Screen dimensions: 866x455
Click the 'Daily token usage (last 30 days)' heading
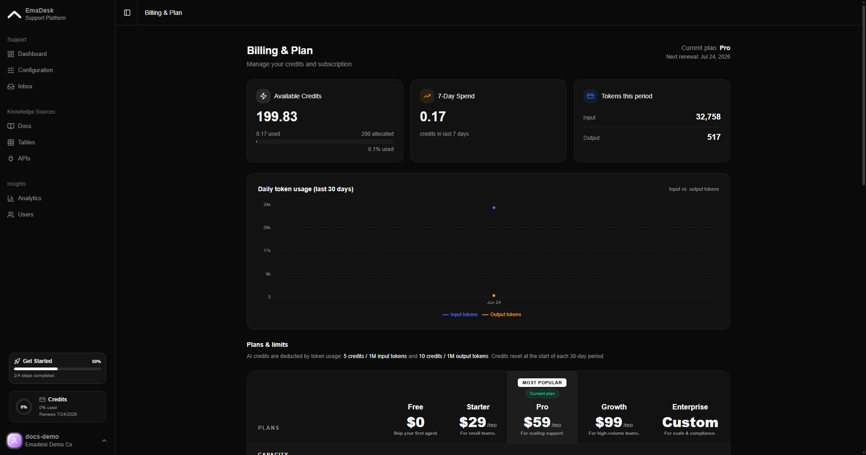click(x=306, y=189)
